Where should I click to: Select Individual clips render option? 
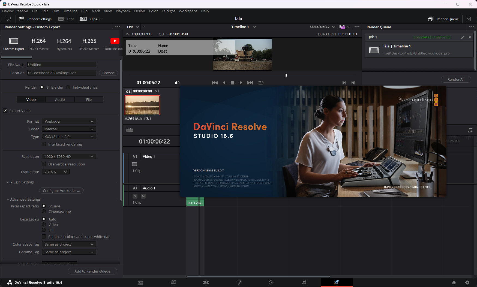pos(68,87)
